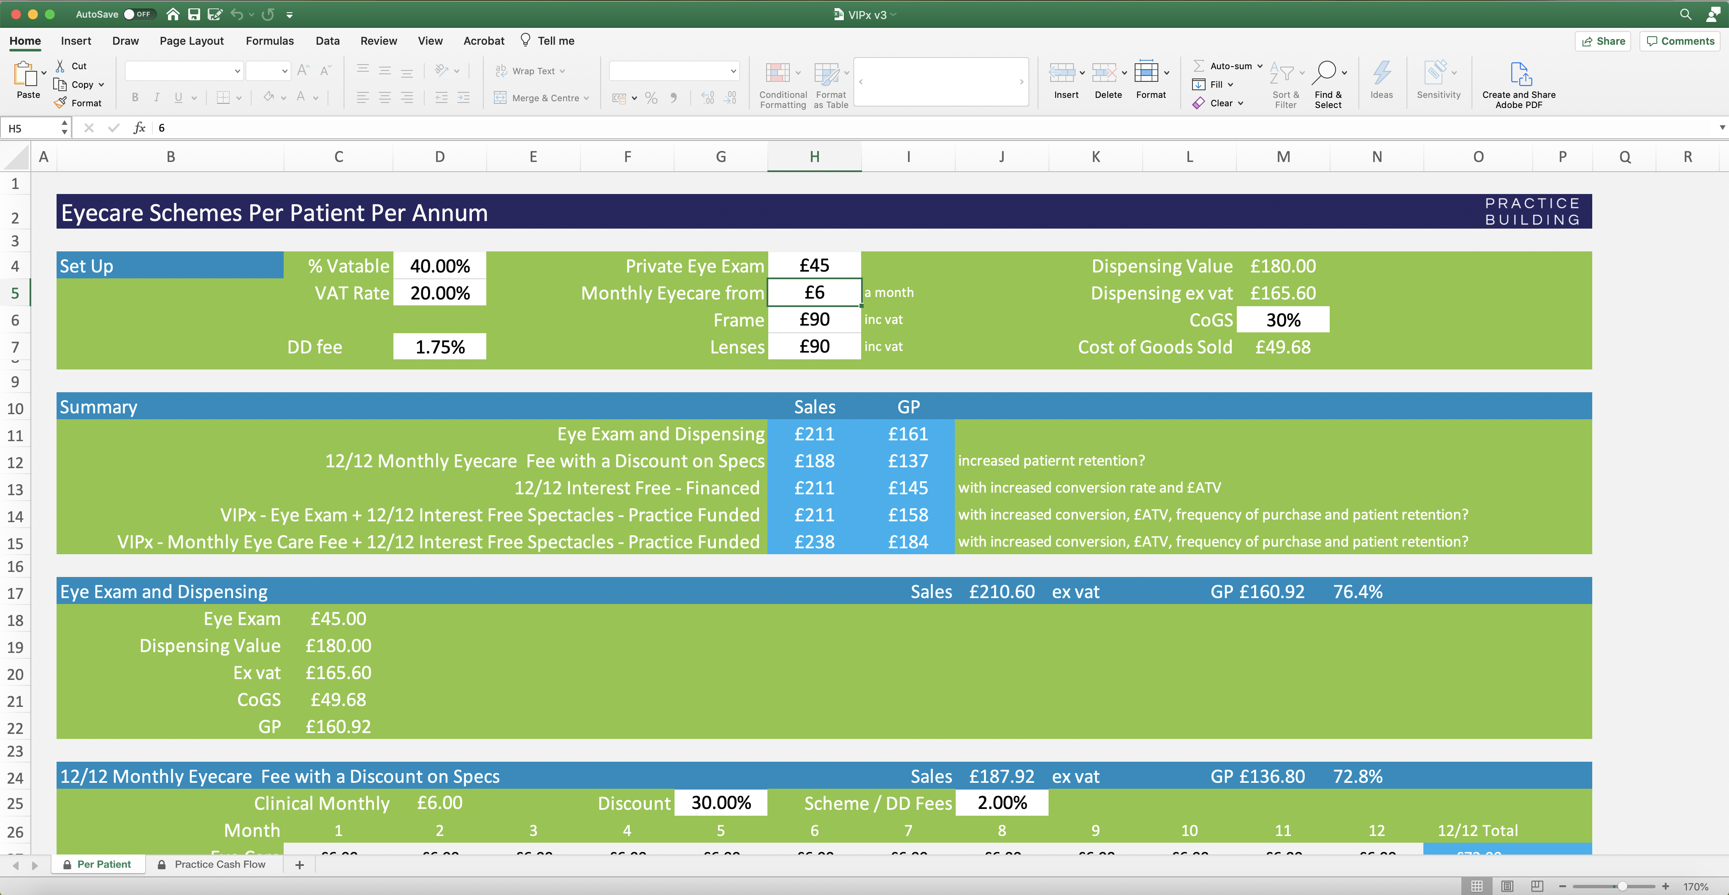Switch to Practice Cash Flow sheet
1729x895 pixels.
pos(220,864)
